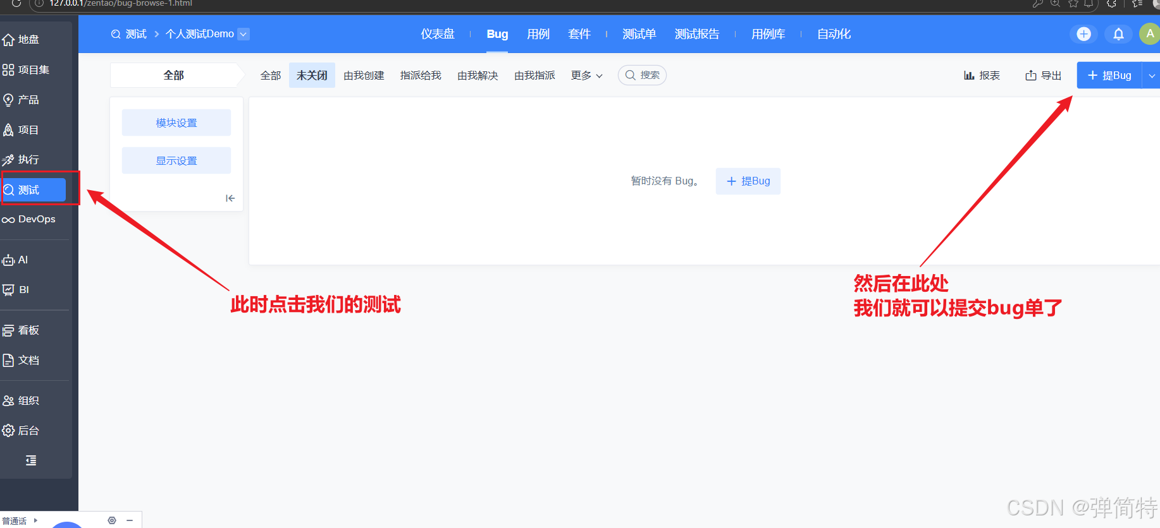Switch to the 仪表盘 dashboard tab

pos(438,34)
